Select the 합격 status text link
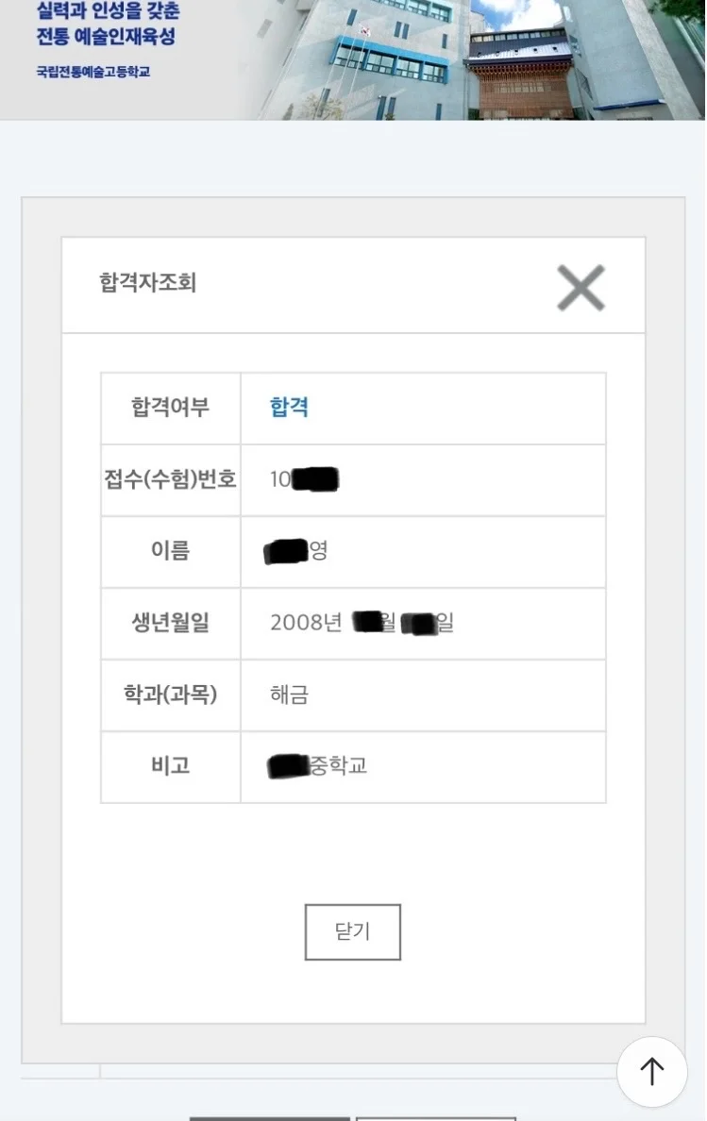The height and width of the screenshot is (1121, 707). click(x=287, y=408)
